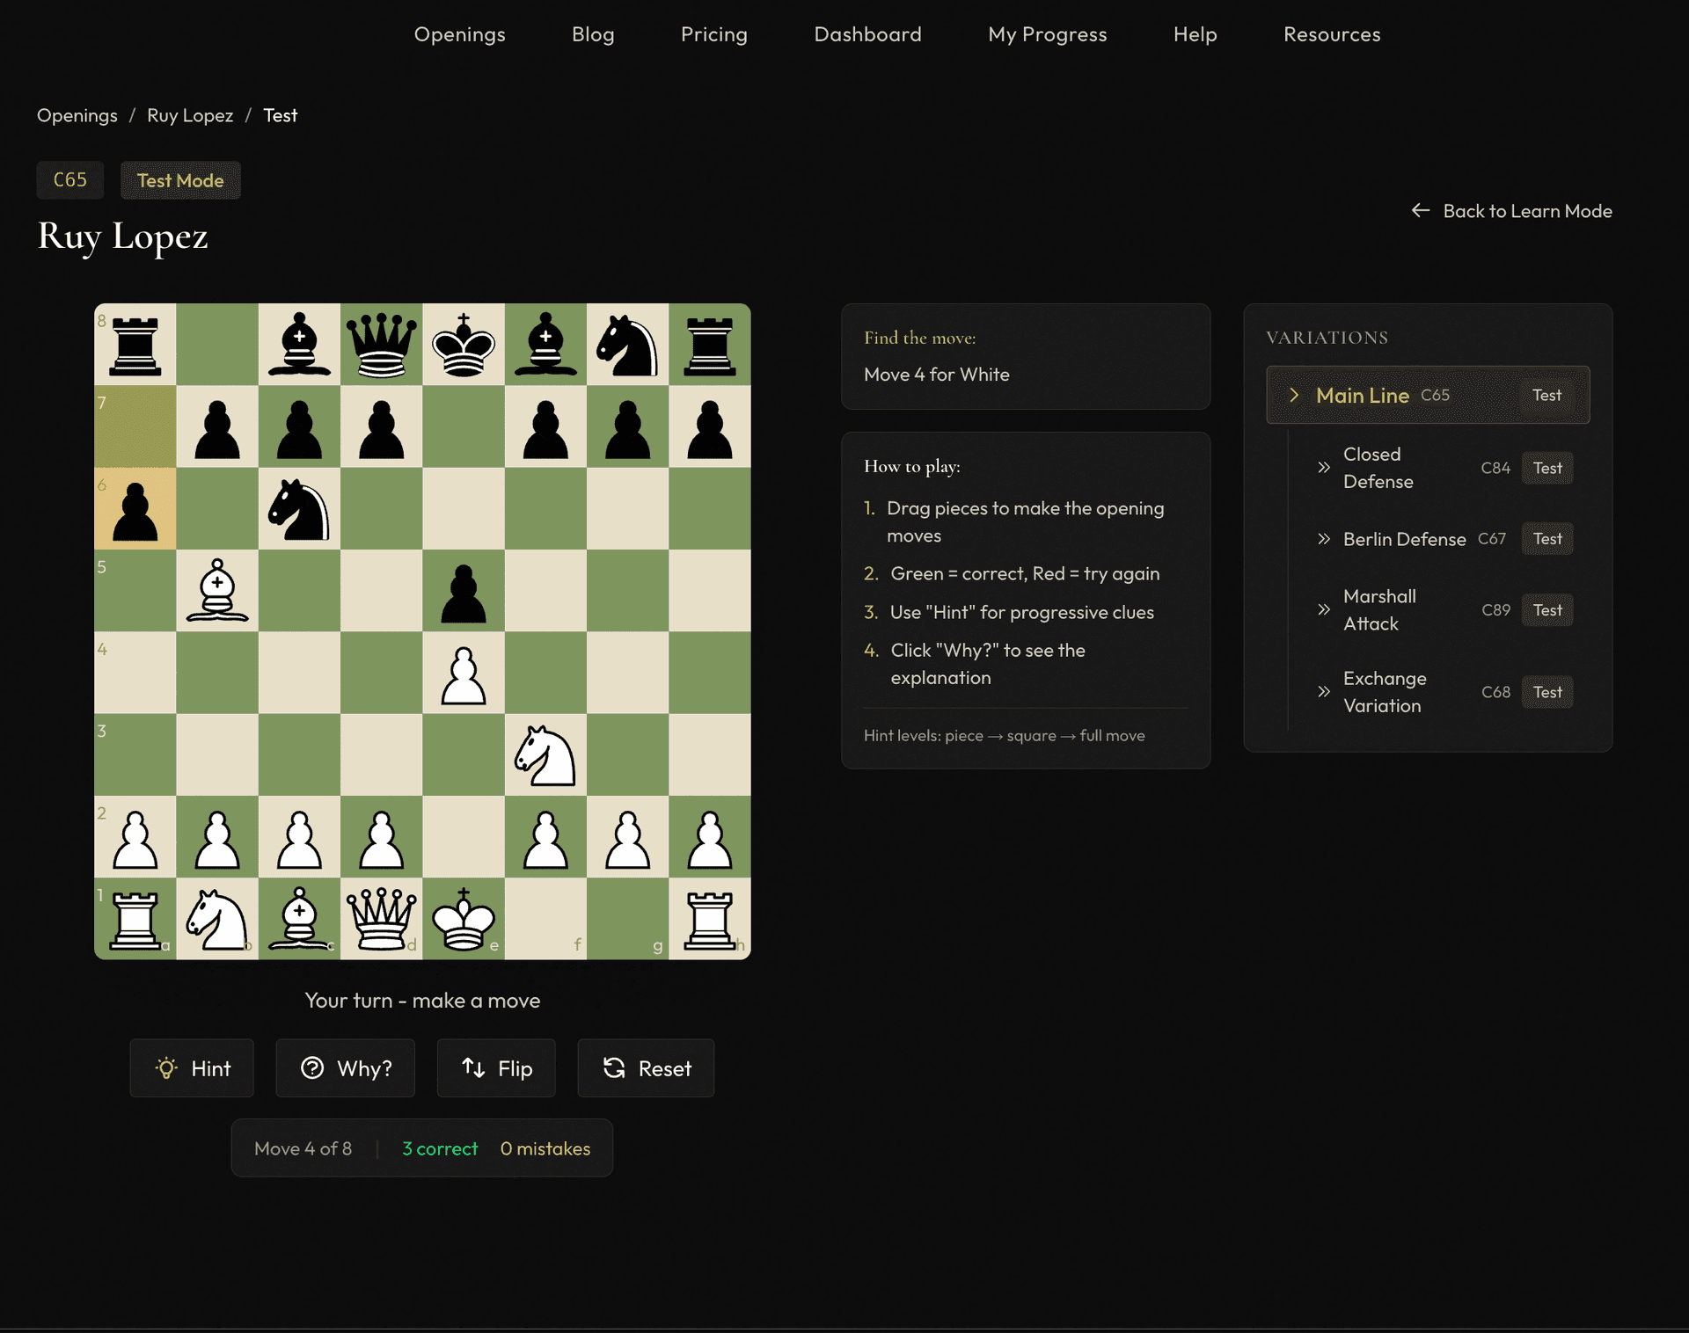Expand the Exchange Variation entry
The height and width of the screenshot is (1333, 1689).
(x=1323, y=692)
